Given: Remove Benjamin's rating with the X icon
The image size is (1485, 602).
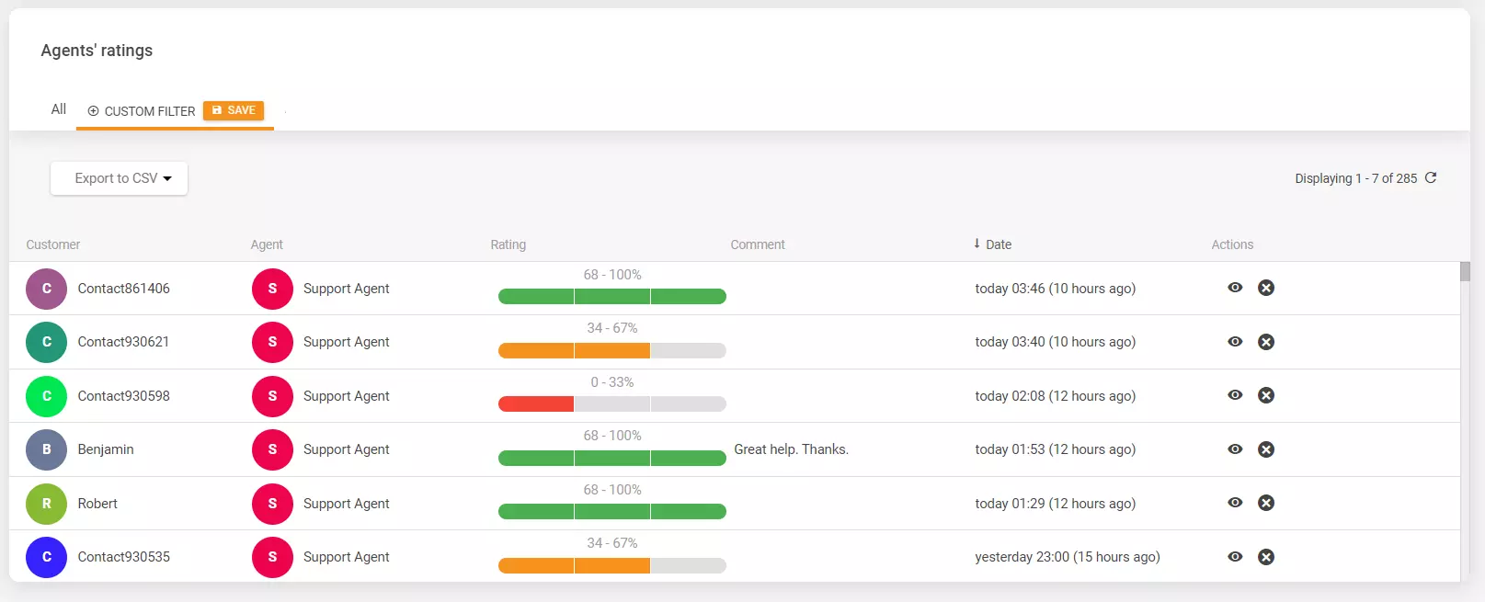Looking at the screenshot, I should [x=1266, y=449].
